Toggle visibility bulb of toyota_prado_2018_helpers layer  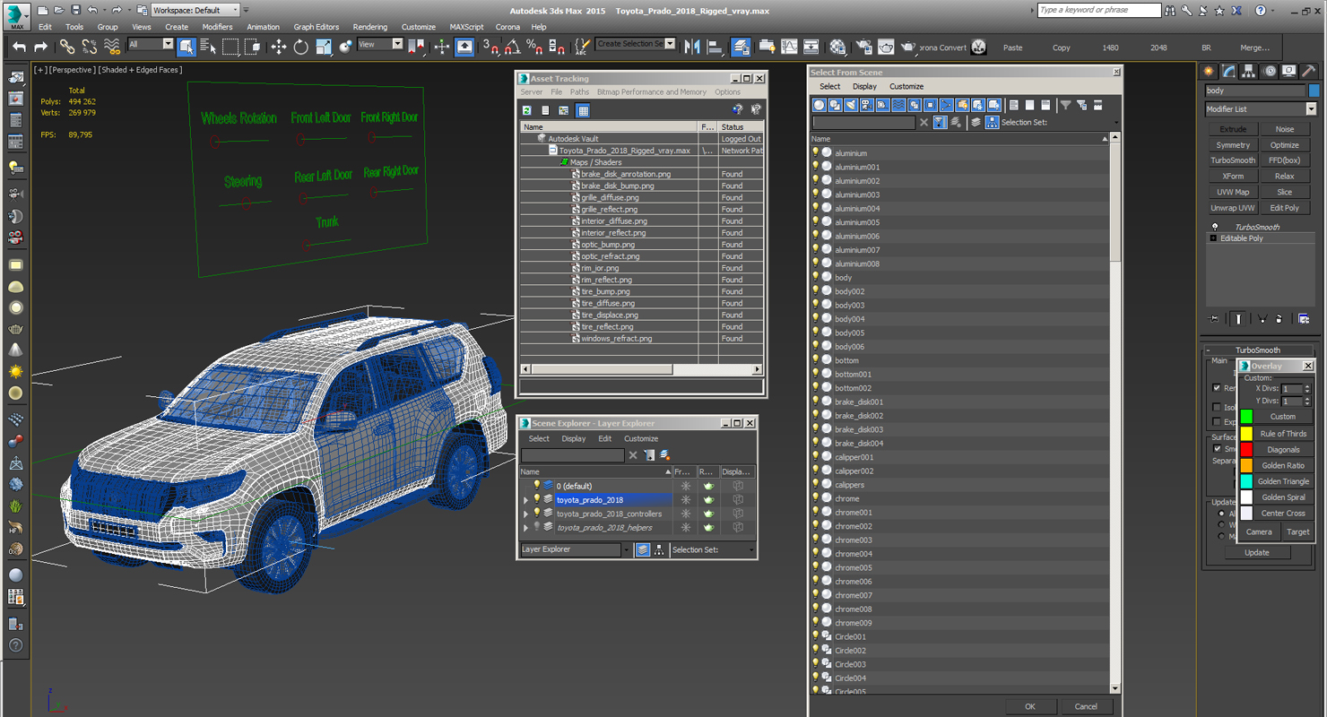537,527
